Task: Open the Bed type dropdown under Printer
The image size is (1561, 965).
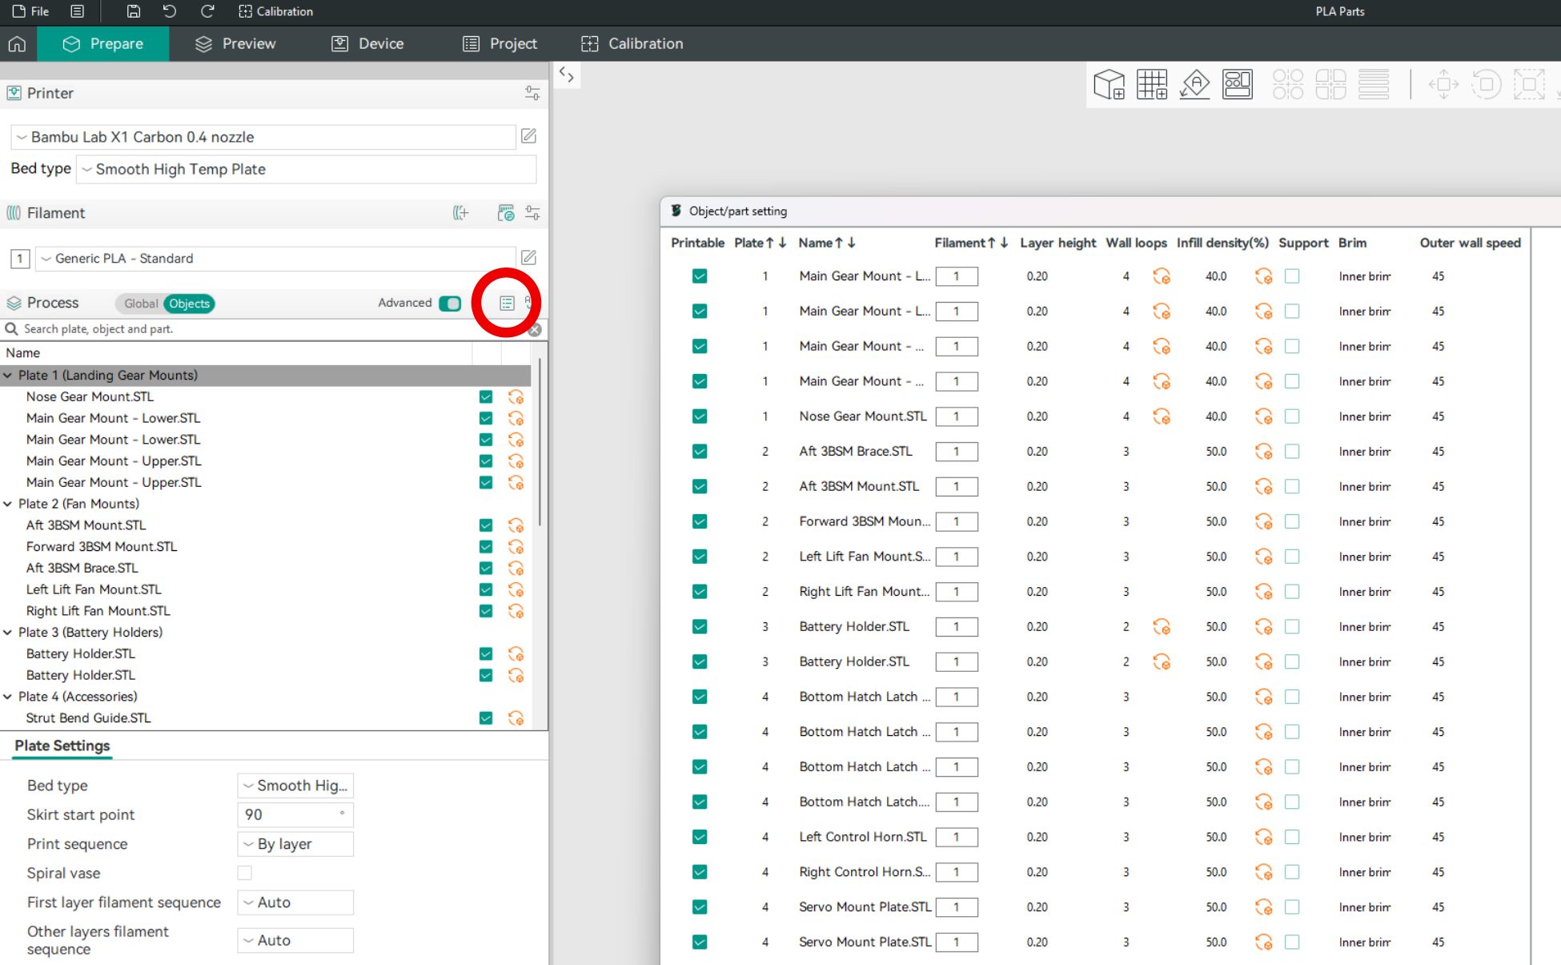Action: pyautogui.click(x=306, y=169)
